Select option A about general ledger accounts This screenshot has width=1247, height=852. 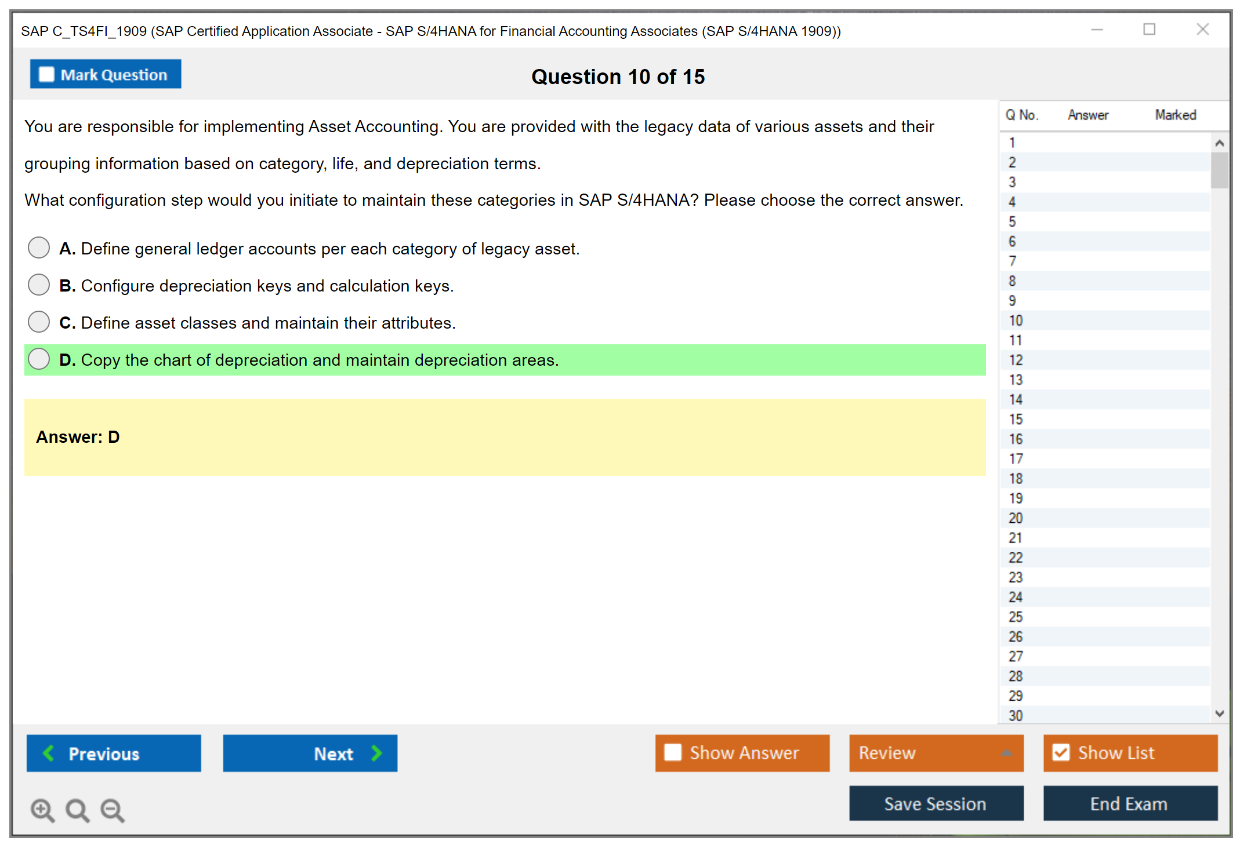point(39,247)
